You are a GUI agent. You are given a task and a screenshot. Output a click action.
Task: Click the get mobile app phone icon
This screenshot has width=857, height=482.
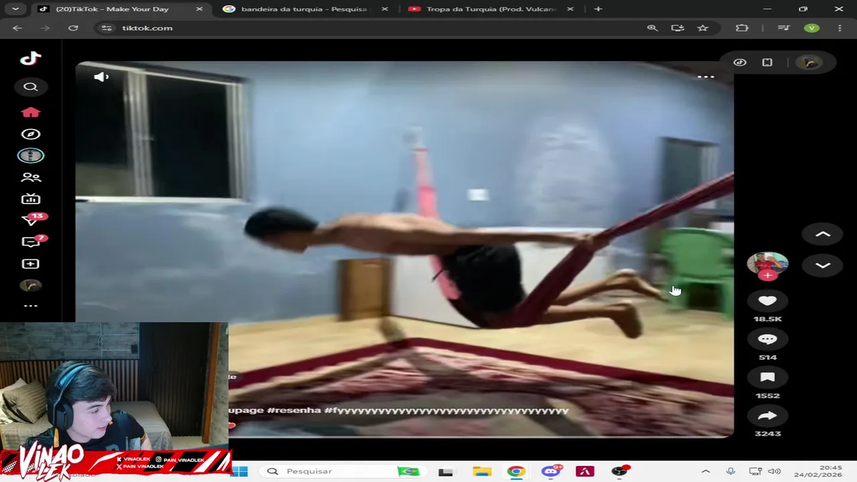coord(767,62)
